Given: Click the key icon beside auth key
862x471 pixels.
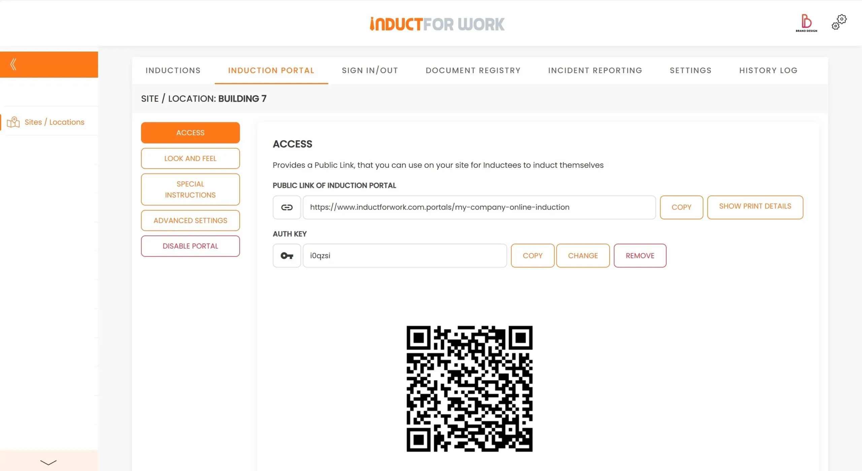Looking at the screenshot, I should [x=287, y=256].
